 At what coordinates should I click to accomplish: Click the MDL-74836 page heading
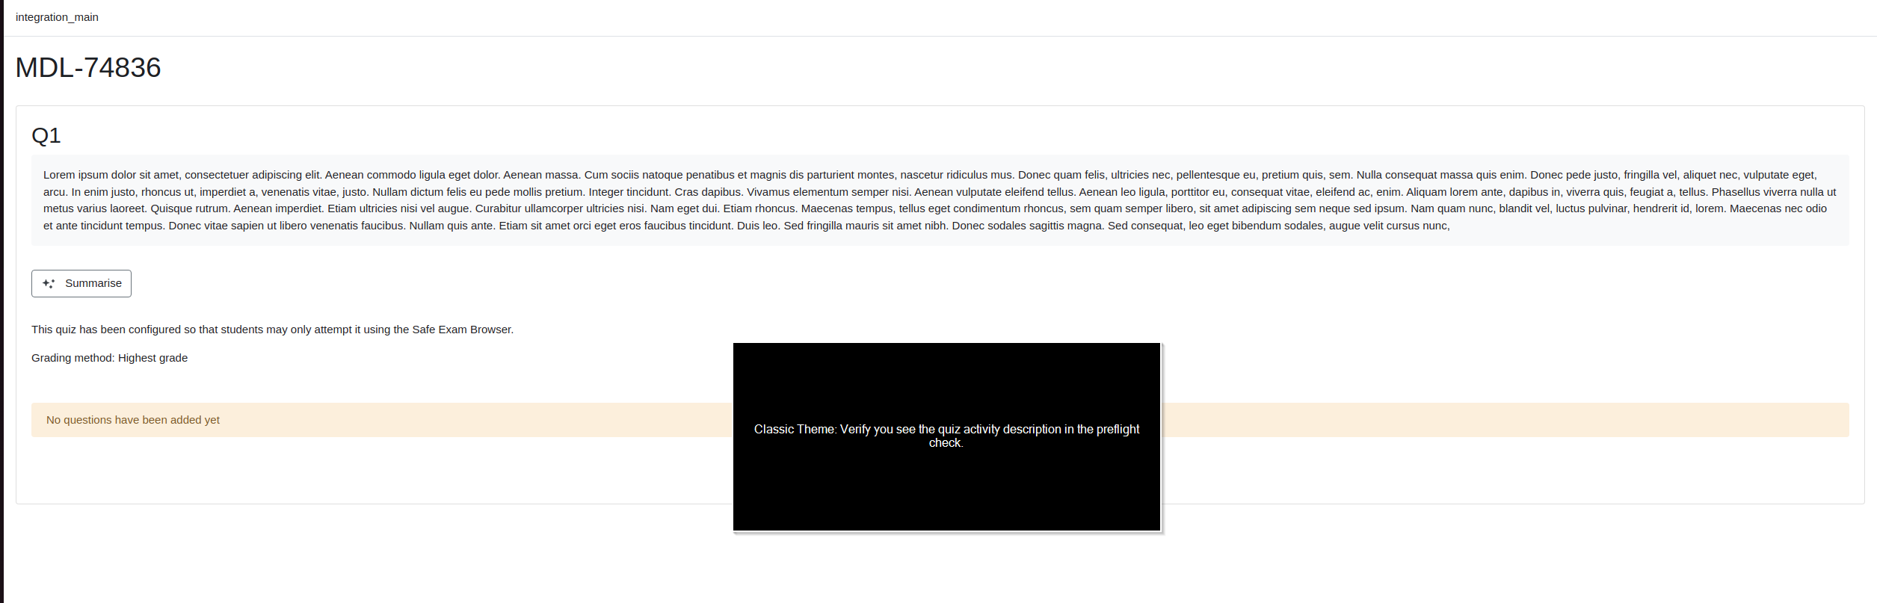(88, 67)
